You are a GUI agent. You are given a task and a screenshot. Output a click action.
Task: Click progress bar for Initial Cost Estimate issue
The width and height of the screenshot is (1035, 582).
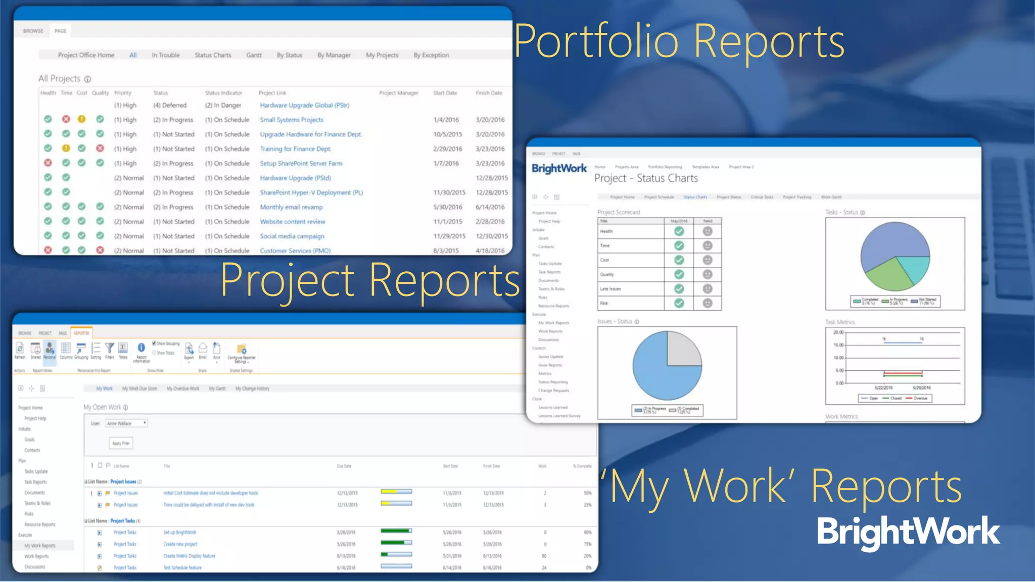click(396, 492)
